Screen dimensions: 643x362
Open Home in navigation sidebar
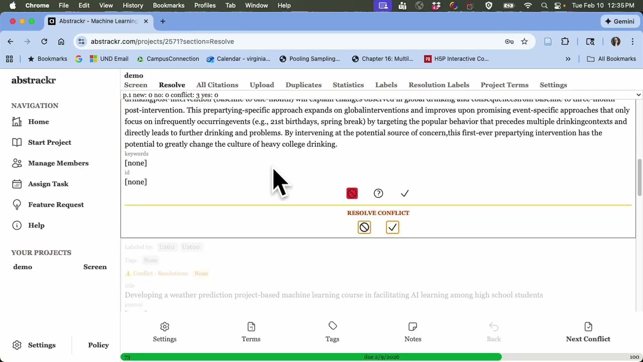pos(39,122)
